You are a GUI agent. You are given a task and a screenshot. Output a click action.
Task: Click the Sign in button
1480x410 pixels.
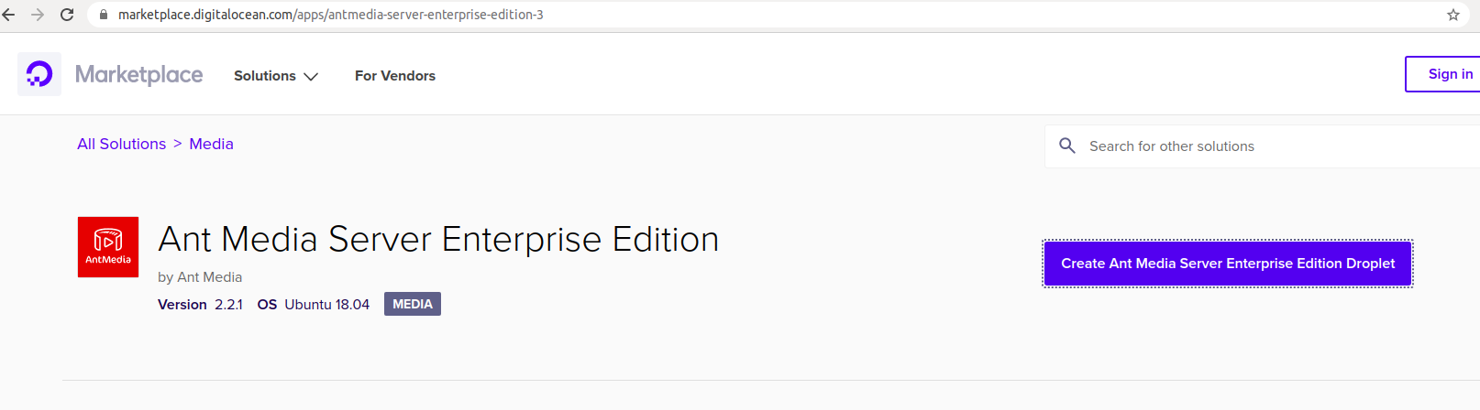pyautogui.click(x=1443, y=74)
